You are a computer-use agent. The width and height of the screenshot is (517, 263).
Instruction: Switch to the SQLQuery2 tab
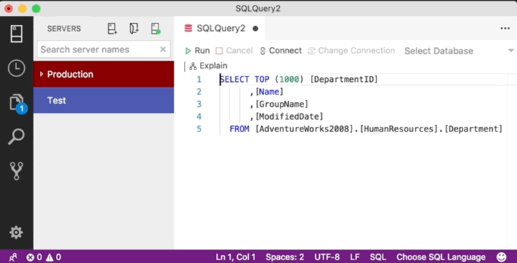pyautogui.click(x=221, y=29)
